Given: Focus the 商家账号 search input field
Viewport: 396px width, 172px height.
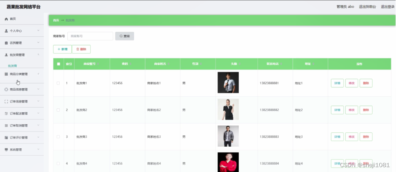Looking at the screenshot, I should pos(90,36).
